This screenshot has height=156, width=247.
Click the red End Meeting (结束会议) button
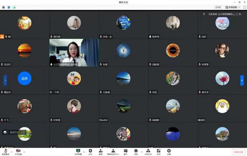click(238, 152)
